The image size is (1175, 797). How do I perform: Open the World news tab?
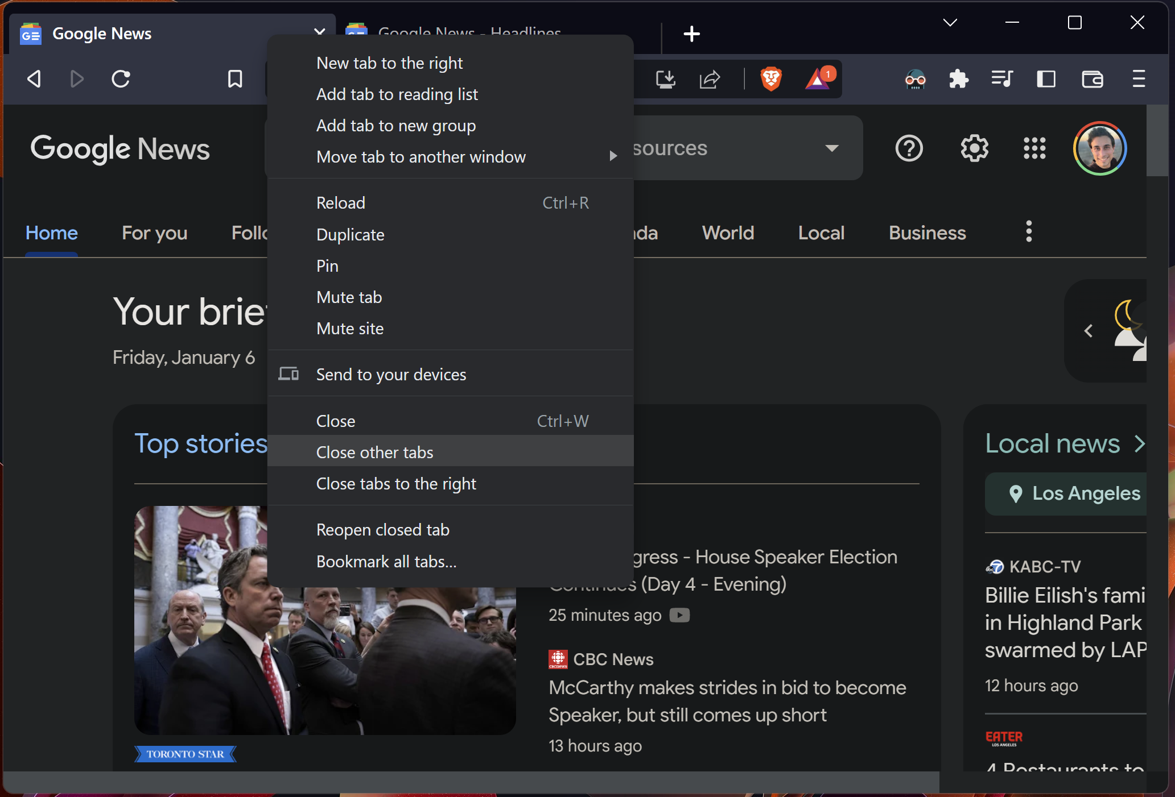pyautogui.click(x=728, y=233)
